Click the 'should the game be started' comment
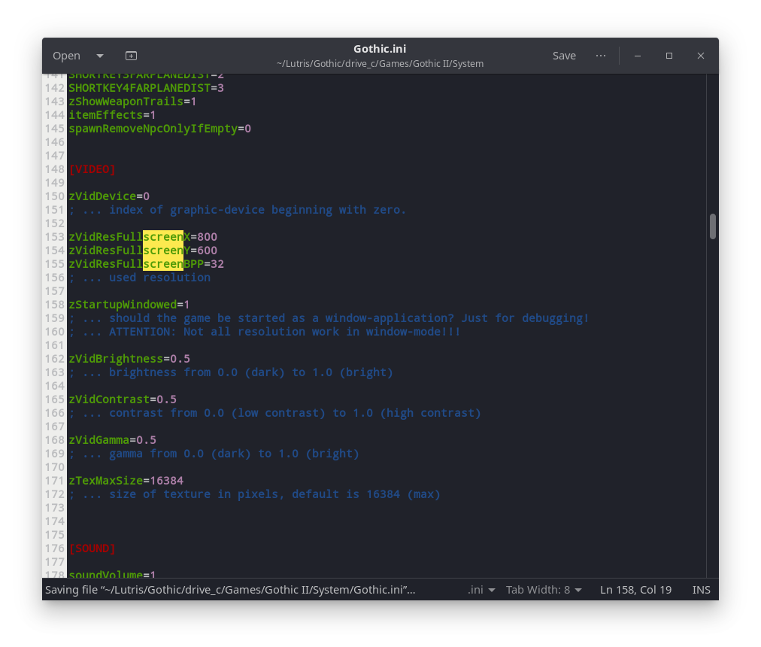Viewport: 761px width, 647px height. 329,318
